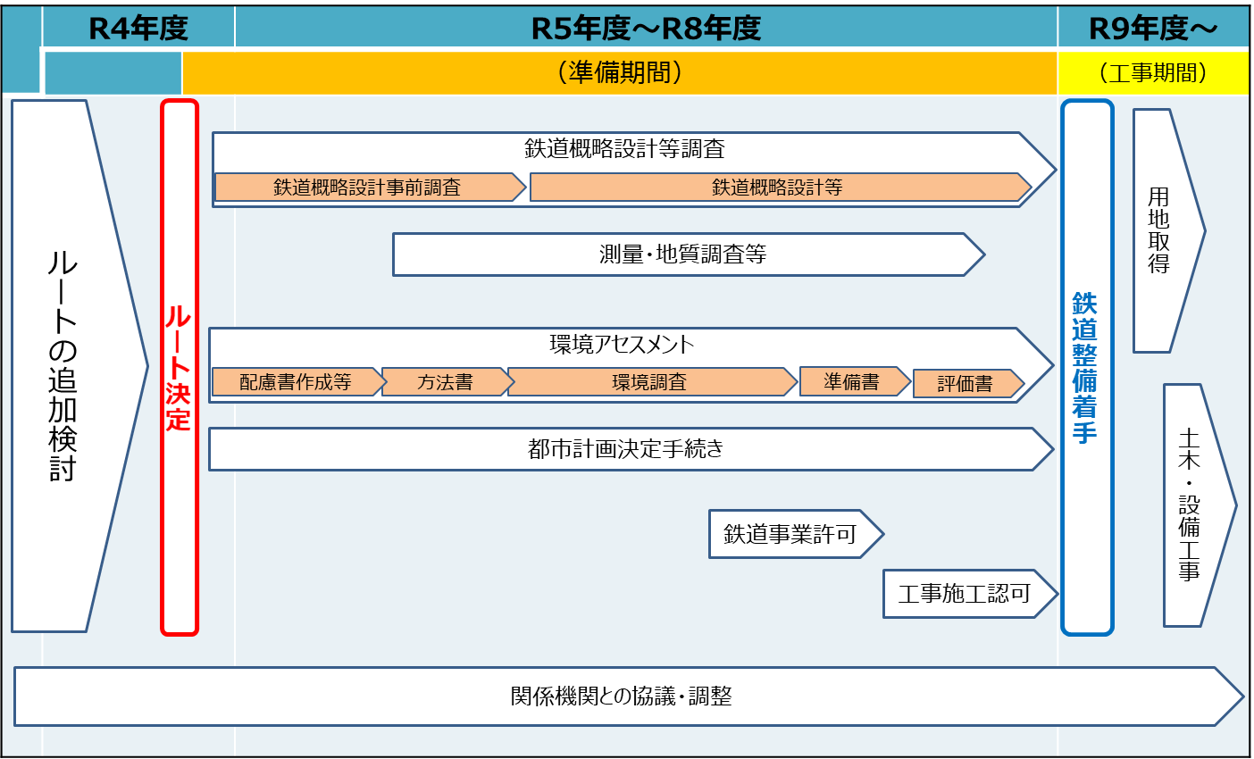Select the orange 鉄道概略設計等 arrow

(781, 188)
